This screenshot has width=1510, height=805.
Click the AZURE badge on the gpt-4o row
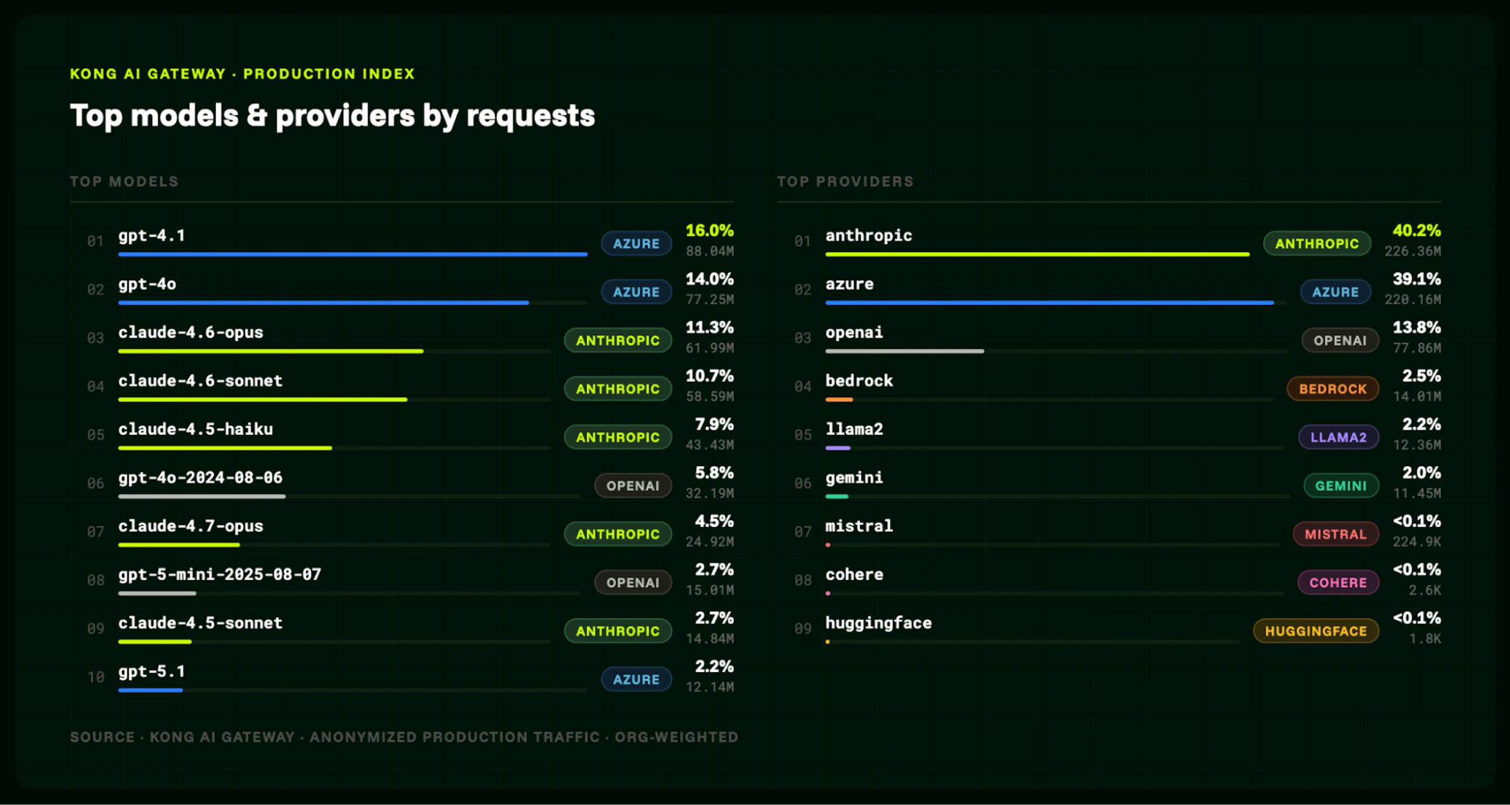[x=636, y=292]
